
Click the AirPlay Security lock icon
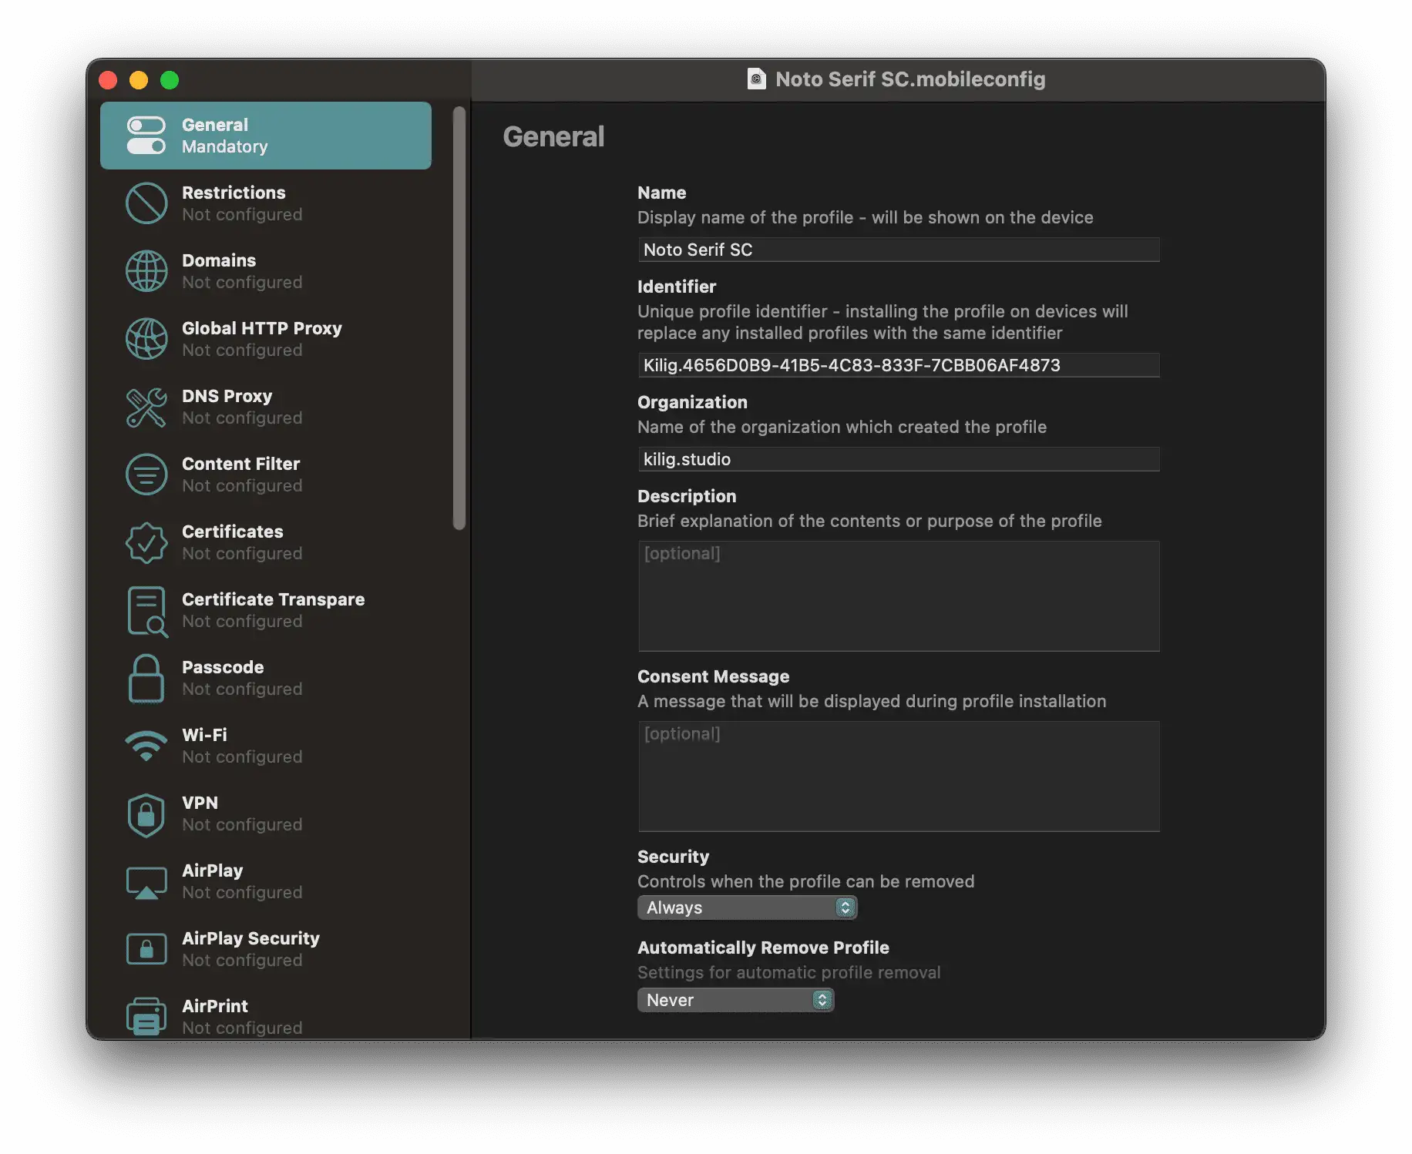point(146,949)
